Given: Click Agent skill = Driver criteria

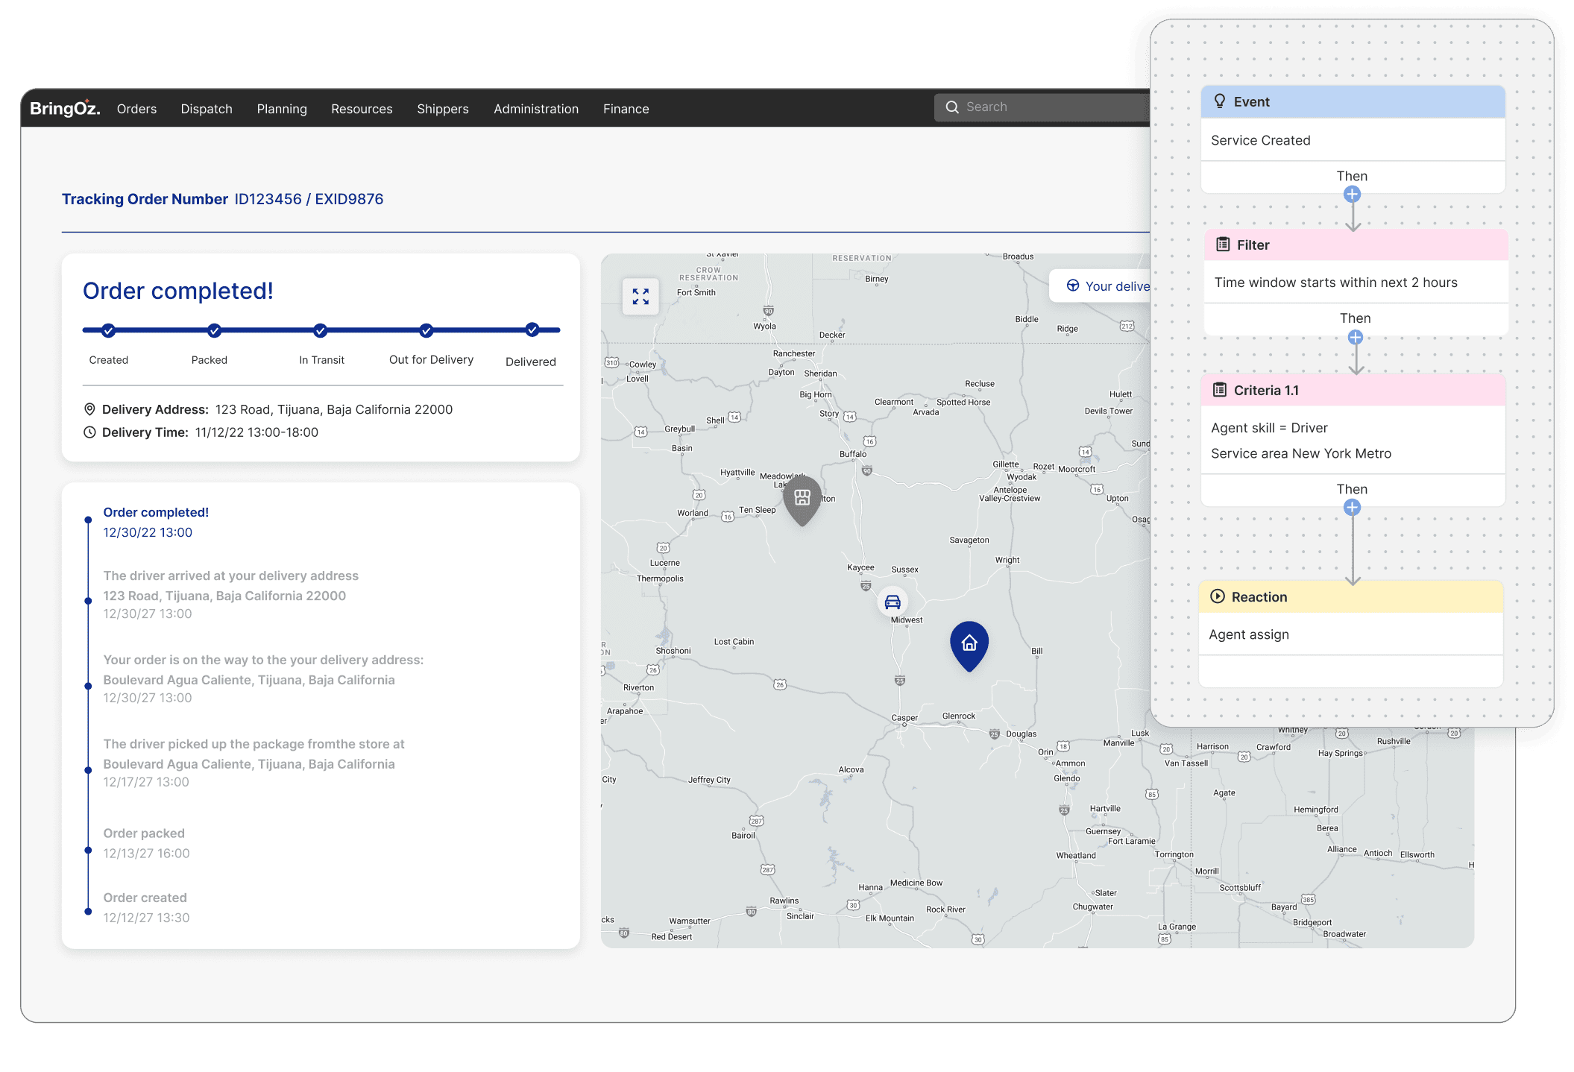Looking at the screenshot, I should (1269, 428).
